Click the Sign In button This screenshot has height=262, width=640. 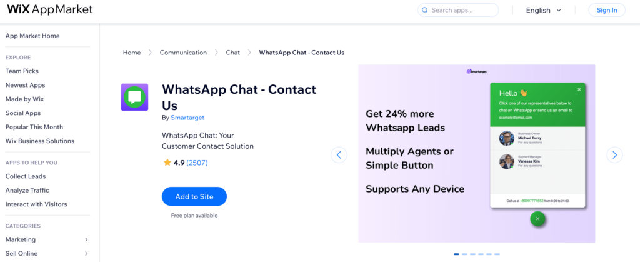[x=607, y=10]
